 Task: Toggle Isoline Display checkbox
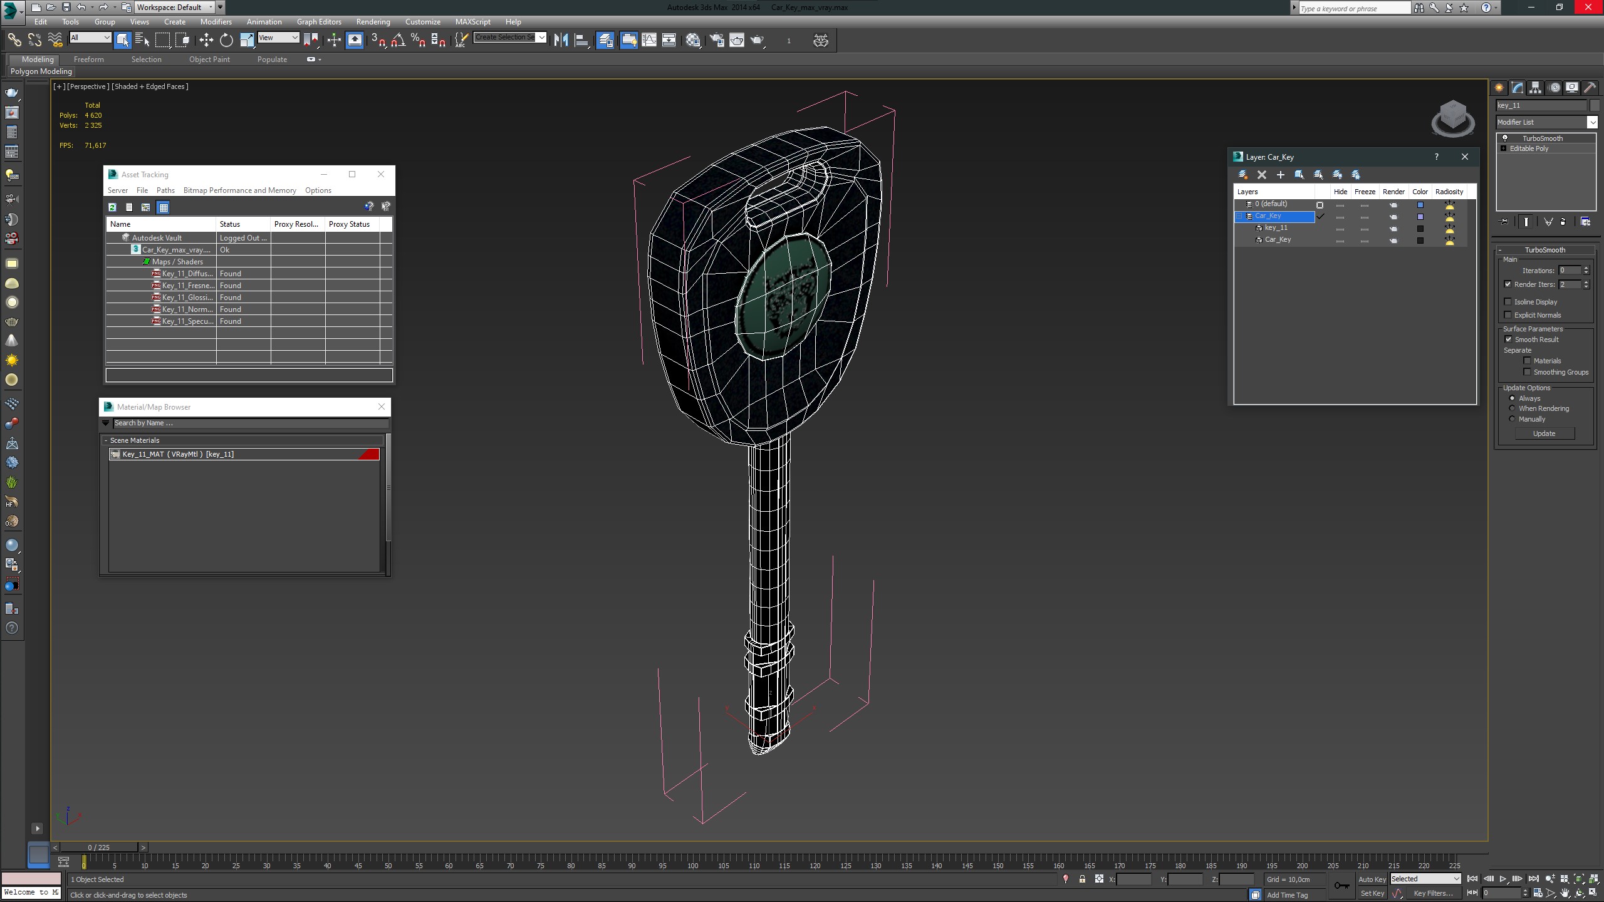[1508, 302]
